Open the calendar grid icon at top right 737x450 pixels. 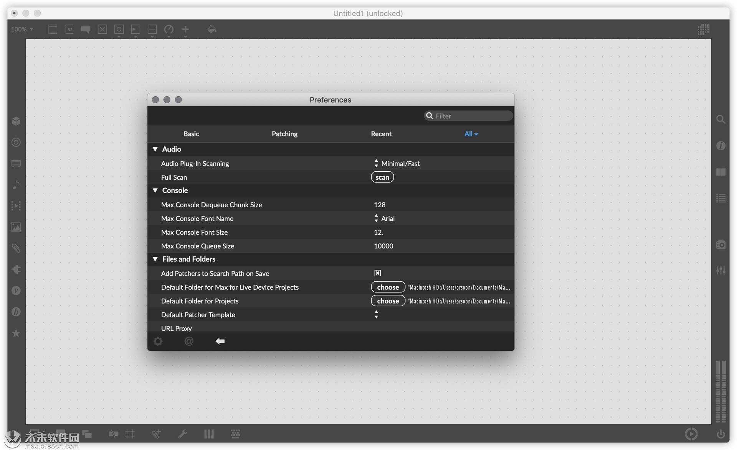[x=703, y=29]
